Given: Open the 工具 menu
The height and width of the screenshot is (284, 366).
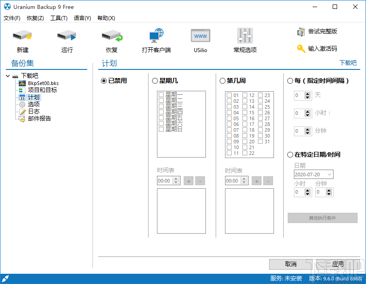Looking at the screenshot, I should click(58, 18).
